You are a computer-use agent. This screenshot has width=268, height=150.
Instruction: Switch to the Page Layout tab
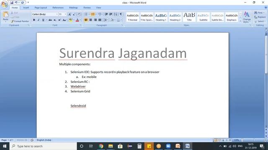click(41, 7)
